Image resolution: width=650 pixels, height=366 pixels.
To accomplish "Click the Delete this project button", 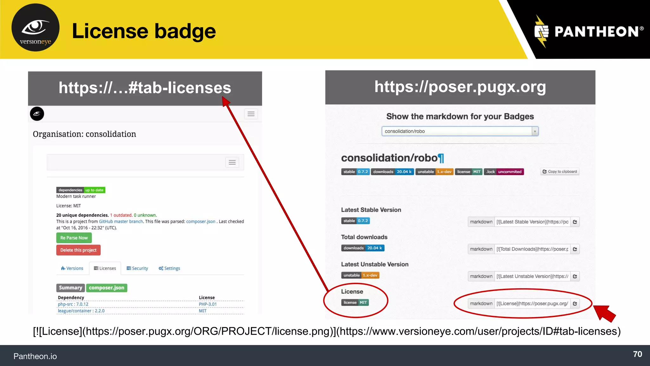I will [78, 250].
